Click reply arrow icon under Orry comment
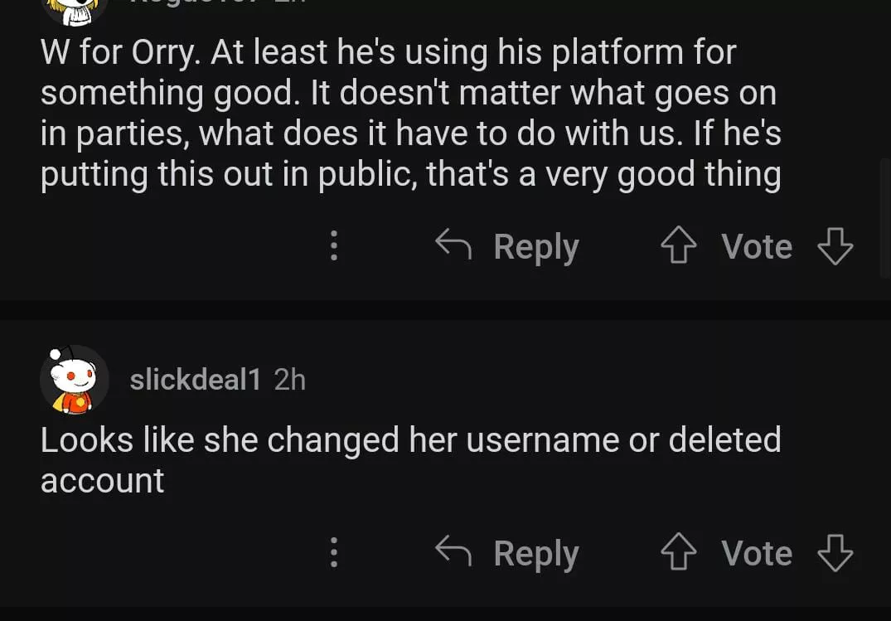 [x=453, y=245]
